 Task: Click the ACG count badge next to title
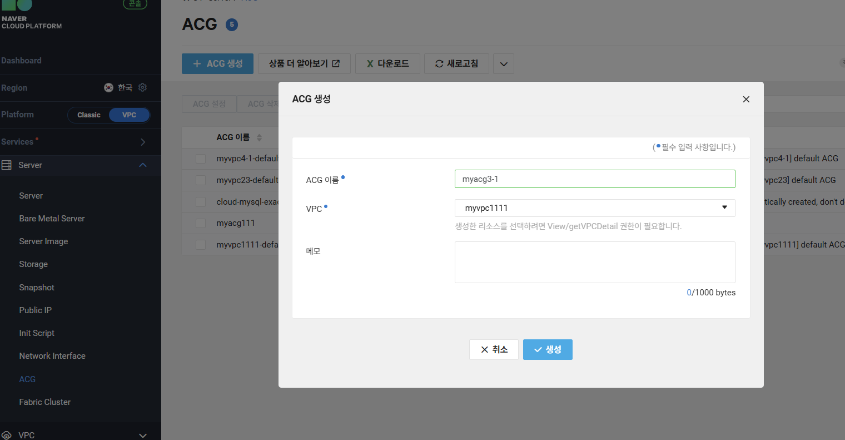click(232, 24)
